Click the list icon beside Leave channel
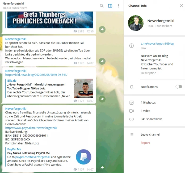Image resolution: width=185 pixels, height=173 pixels. coord(131,135)
